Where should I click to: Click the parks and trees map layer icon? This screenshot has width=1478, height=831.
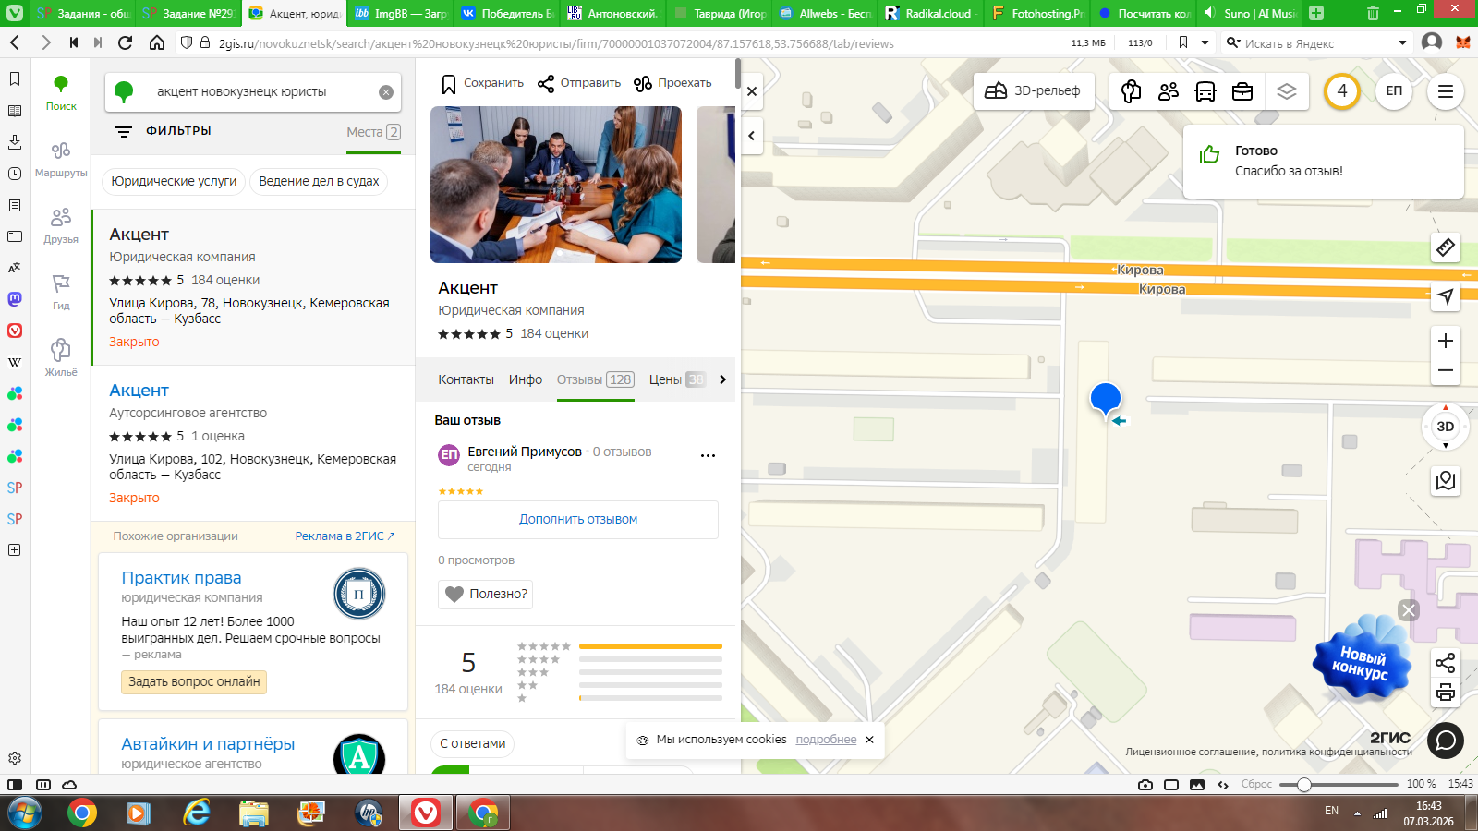(x=1132, y=90)
